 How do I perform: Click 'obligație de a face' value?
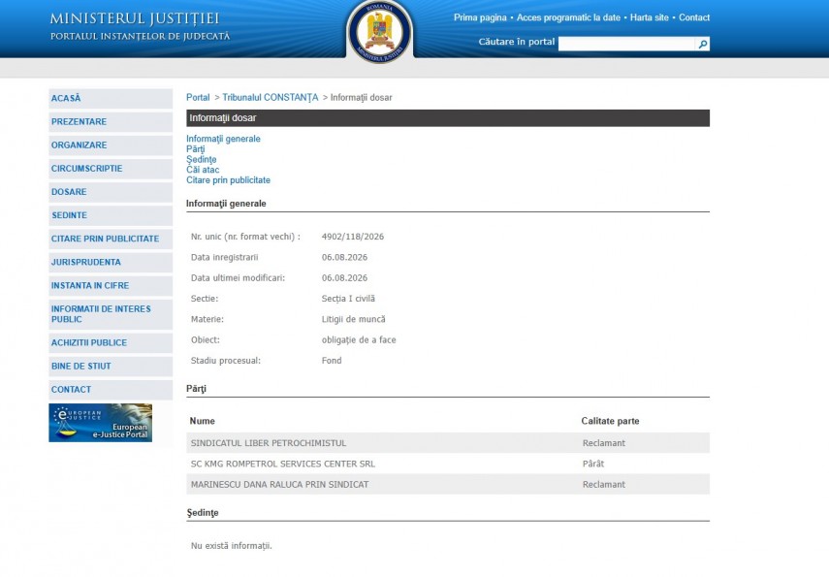[x=359, y=339]
